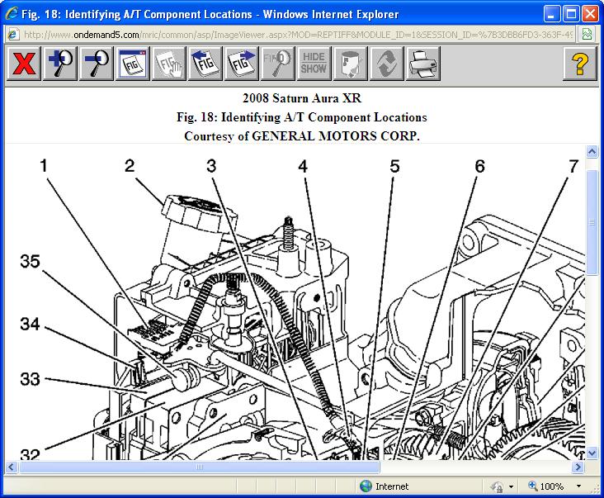Go to the previous figure
This screenshot has width=604, height=498.
(x=205, y=64)
